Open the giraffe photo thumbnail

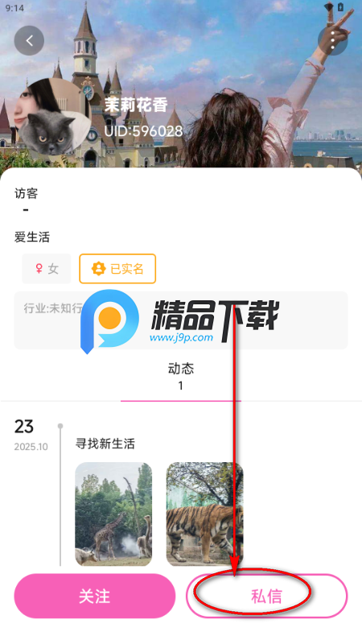(113, 514)
